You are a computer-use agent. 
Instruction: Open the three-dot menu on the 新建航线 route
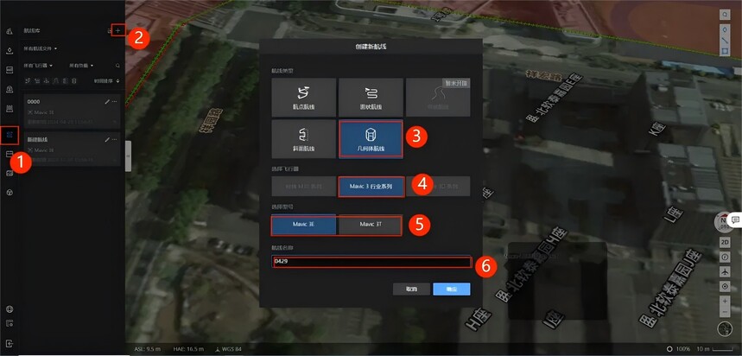coord(115,140)
